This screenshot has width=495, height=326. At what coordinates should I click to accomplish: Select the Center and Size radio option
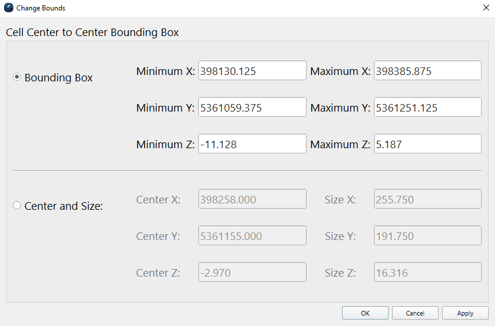tap(17, 205)
